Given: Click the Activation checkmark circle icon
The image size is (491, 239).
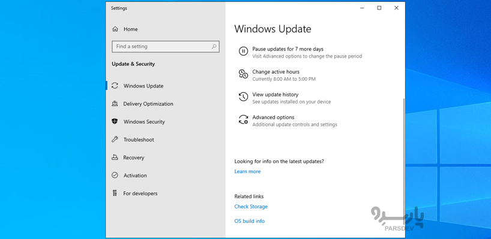Looking at the screenshot, I should point(115,176).
